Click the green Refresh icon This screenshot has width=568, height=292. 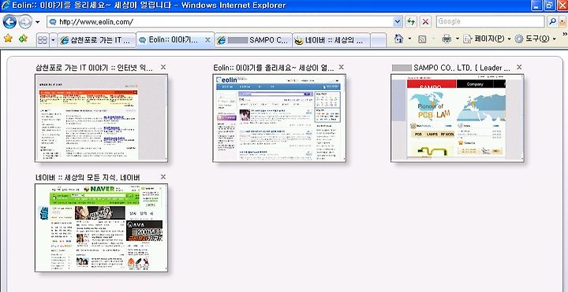click(x=410, y=22)
